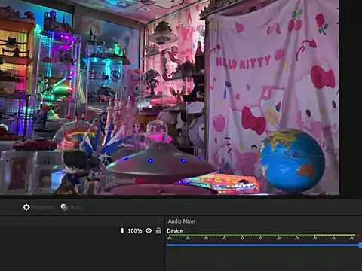
Task: Click the red toy car in preview
Action: click(35, 144)
